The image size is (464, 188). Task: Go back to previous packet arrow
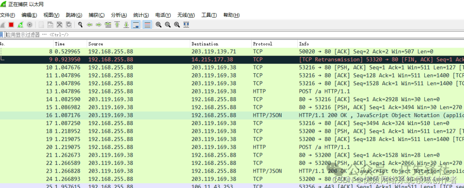89,25
